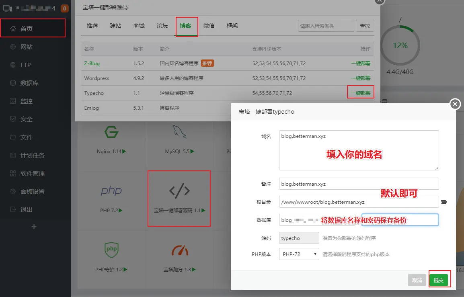Click the 网站 globe icon in sidebar
464x297 pixels.
point(13,47)
